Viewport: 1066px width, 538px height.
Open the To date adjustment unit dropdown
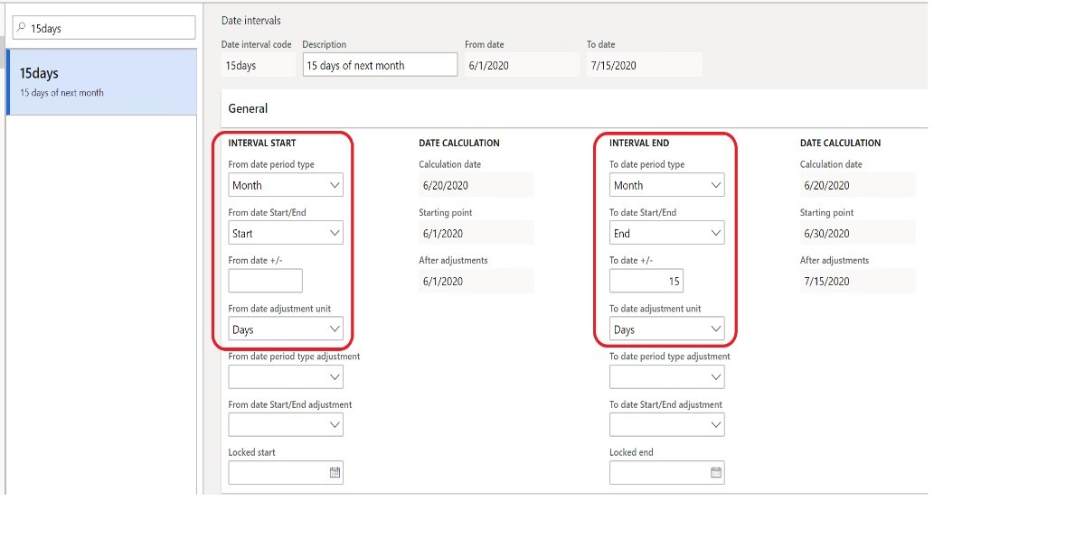[717, 329]
